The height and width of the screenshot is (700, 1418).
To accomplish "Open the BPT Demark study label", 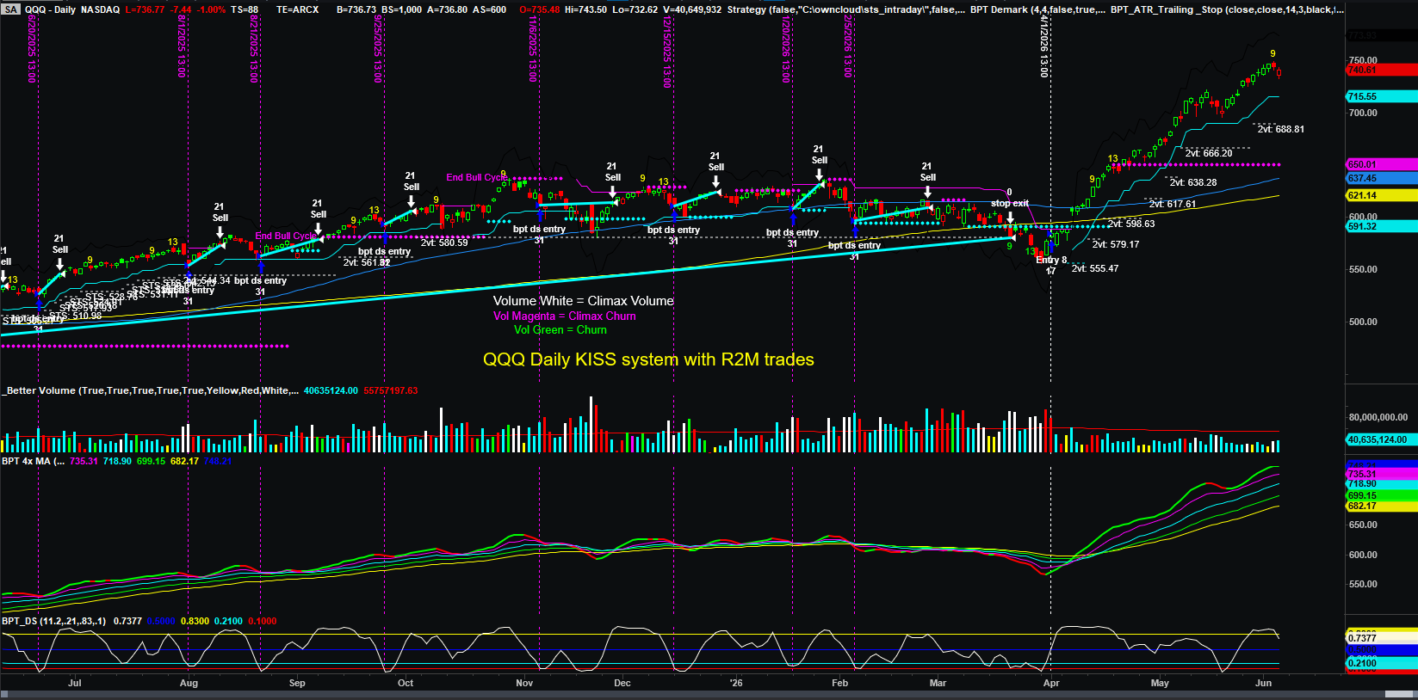I will click(x=1037, y=9).
